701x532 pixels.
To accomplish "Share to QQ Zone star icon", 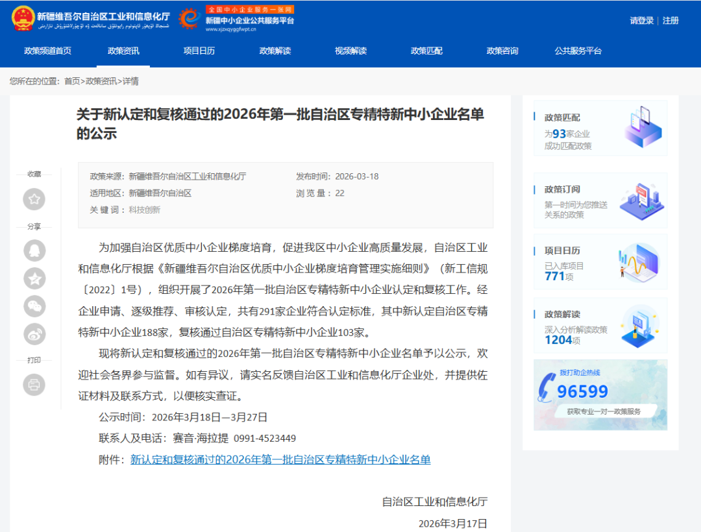I will [34, 278].
